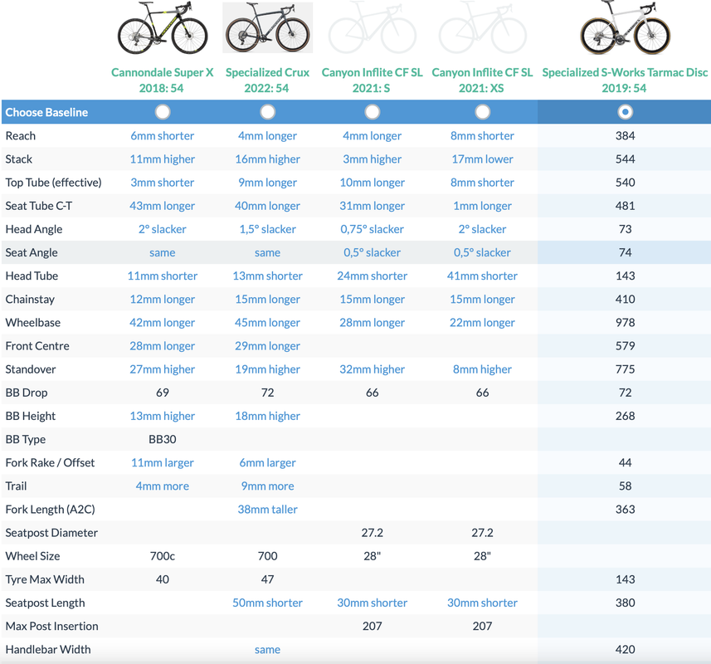Click the Canyon Inflite S placeholder bike image
The image size is (711, 664).
point(373,28)
